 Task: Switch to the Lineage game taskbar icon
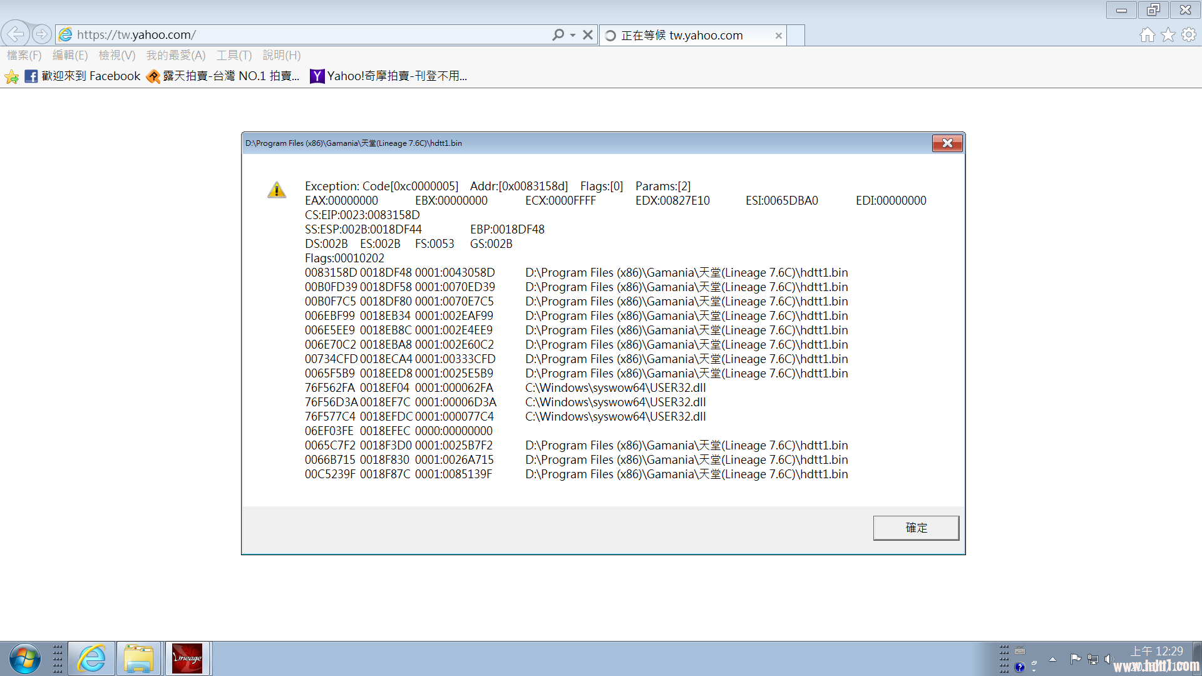tap(187, 658)
